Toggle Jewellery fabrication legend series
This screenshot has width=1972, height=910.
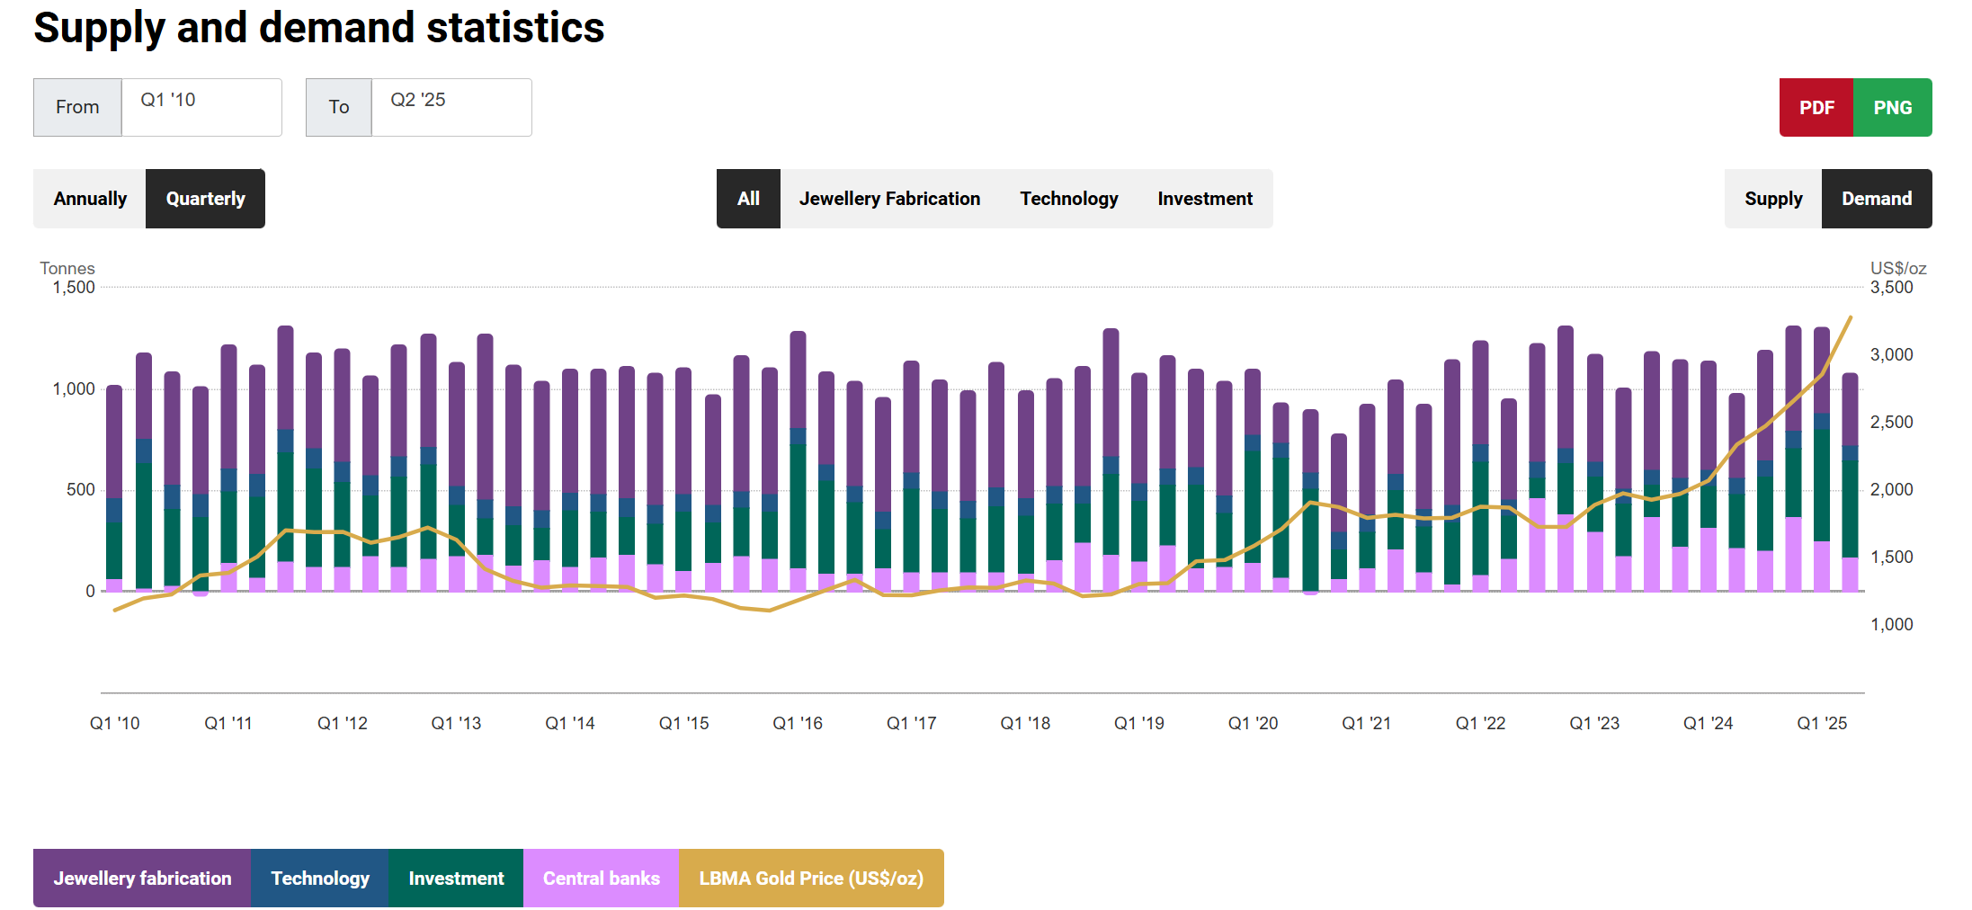tap(142, 878)
